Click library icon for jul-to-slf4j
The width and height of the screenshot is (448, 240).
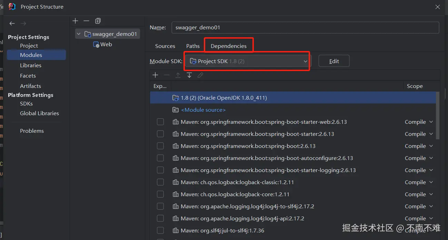click(x=176, y=230)
